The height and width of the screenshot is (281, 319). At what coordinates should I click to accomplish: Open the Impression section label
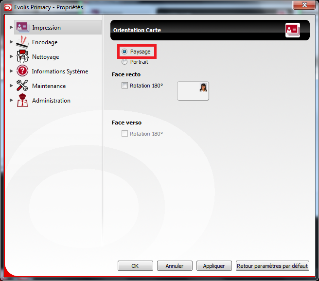point(46,28)
